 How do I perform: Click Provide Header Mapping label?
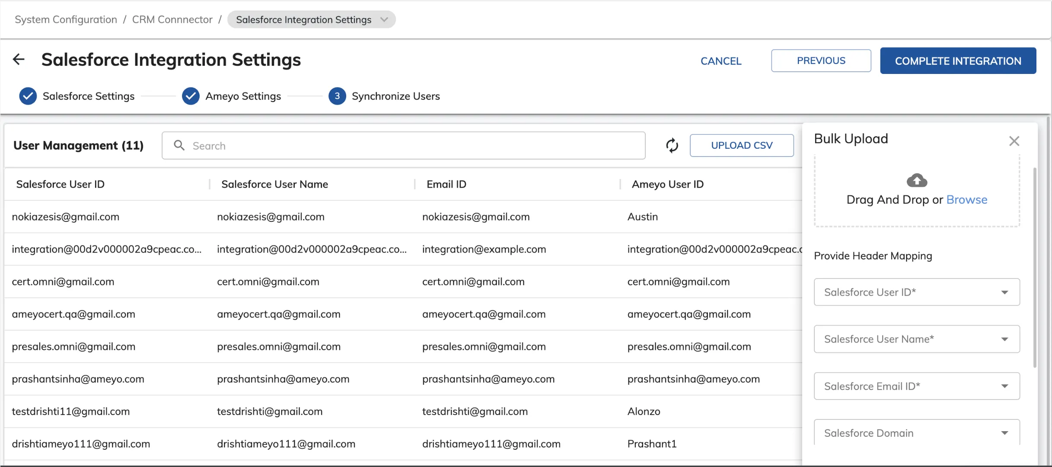pos(873,256)
